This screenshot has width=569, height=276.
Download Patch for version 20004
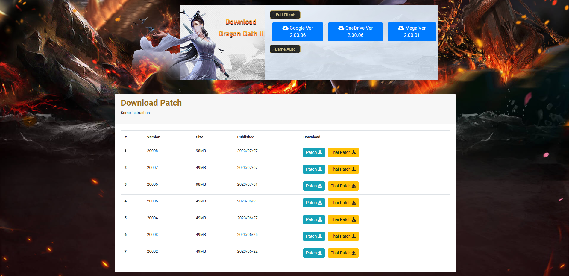pyautogui.click(x=314, y=219)
